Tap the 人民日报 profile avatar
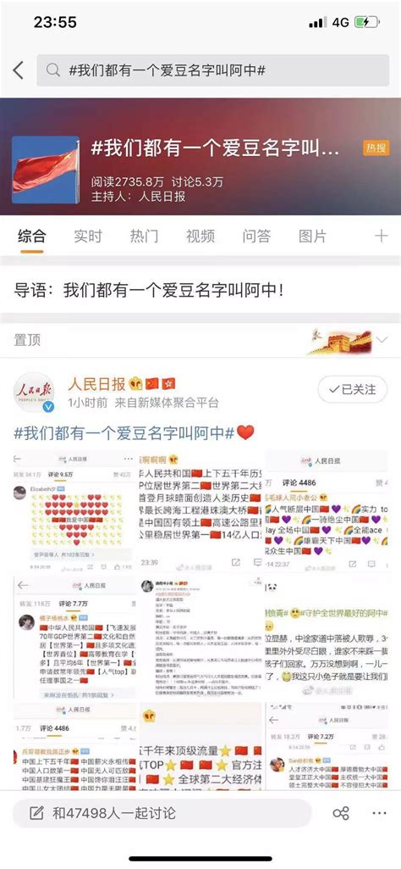This screenshot has width=401, height=869. 34,393
